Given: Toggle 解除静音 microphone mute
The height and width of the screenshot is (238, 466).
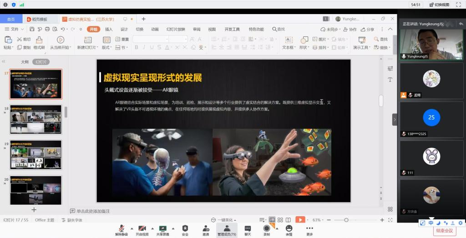Looking at the screenshot, I should [x=122, y=230].
